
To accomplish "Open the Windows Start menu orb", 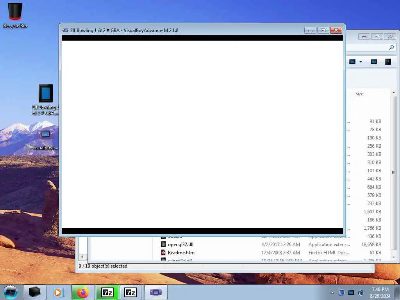I will tap(11, 292).
